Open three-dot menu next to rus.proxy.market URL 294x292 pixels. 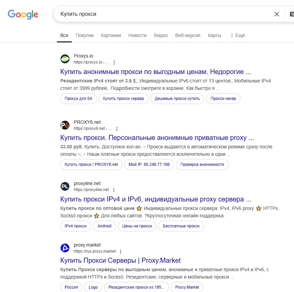[x=121, y=252]
